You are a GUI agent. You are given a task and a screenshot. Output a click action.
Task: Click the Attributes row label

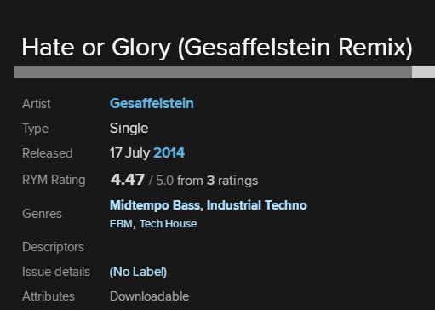[49, 296]
